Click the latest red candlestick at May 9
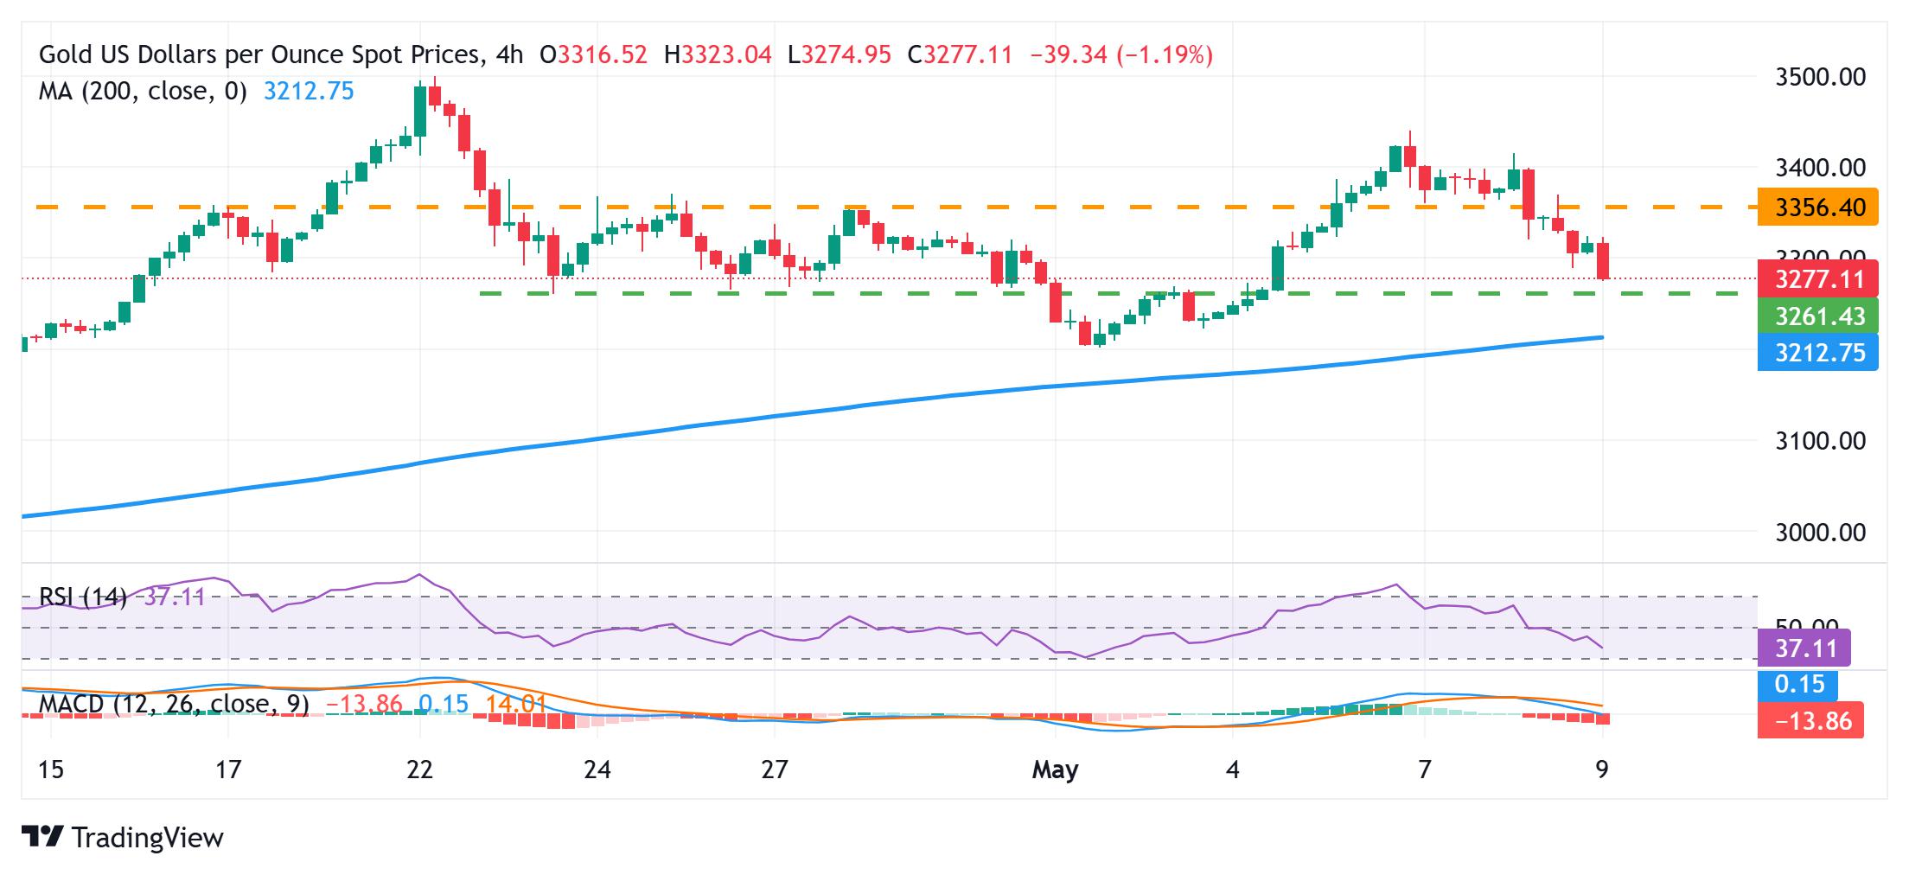 pos(1603,259)
